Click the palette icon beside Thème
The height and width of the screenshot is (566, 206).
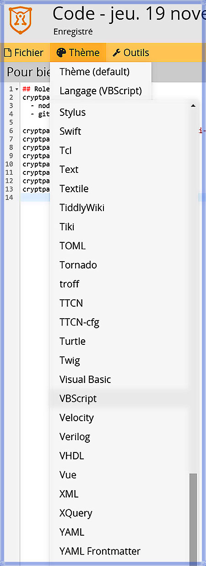[x=61, y=53]
